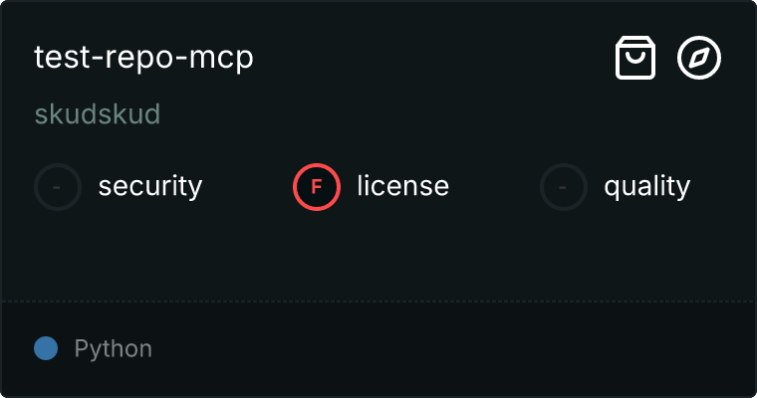Click the security label text
Viewport: 757px width, 398px height.
(150, 187)
